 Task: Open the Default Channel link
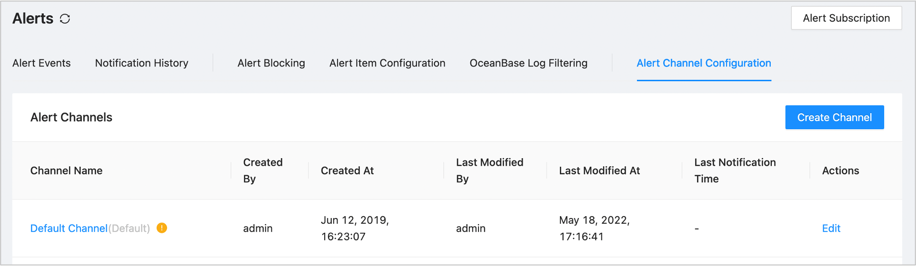click(69, 228)
